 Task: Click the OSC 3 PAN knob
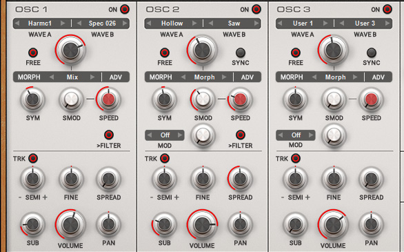tap(371, 224)
